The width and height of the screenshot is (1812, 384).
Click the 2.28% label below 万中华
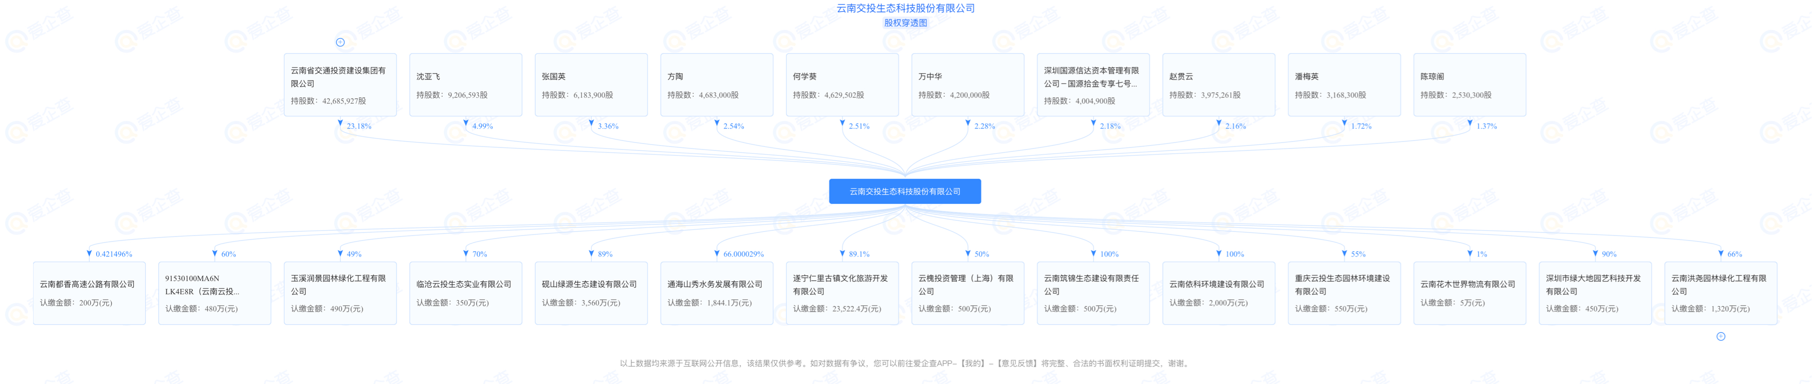[x=985, y=126]
